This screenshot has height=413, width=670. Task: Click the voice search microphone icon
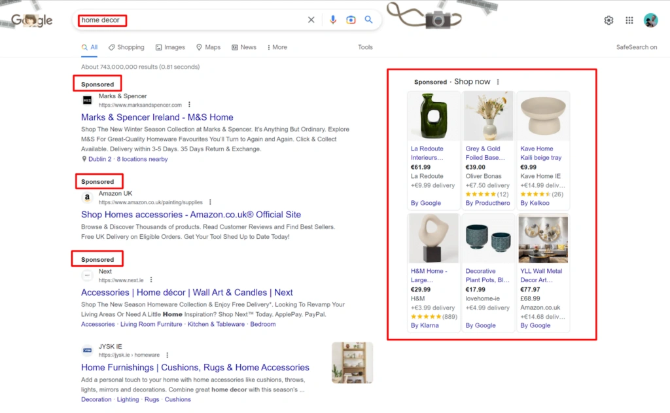click(x=333, y=20)
